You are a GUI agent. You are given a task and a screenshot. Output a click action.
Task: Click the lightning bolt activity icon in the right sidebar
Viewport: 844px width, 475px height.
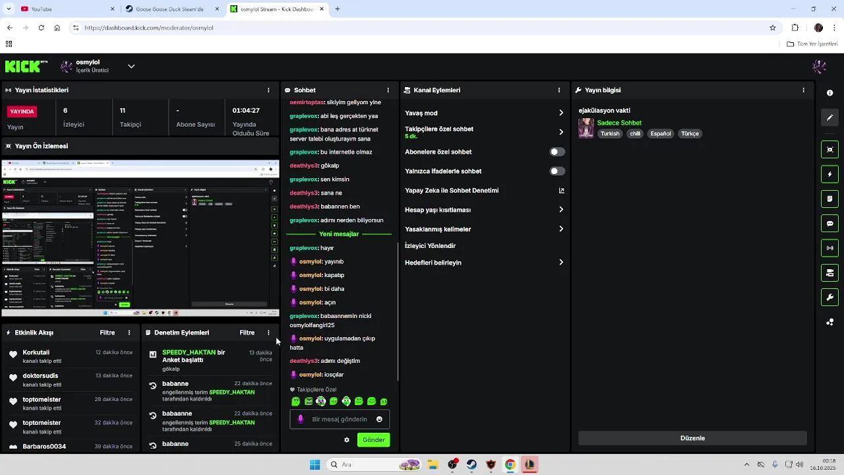(x=830, y=174)
